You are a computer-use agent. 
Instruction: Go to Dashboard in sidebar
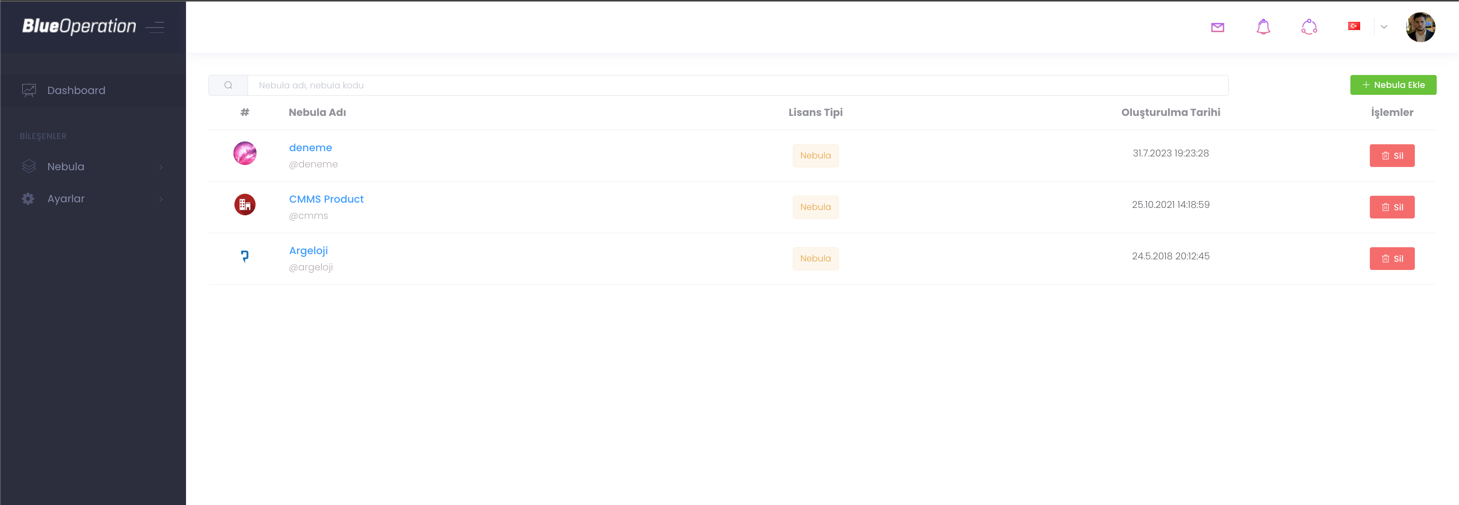[x=77, y=90]
